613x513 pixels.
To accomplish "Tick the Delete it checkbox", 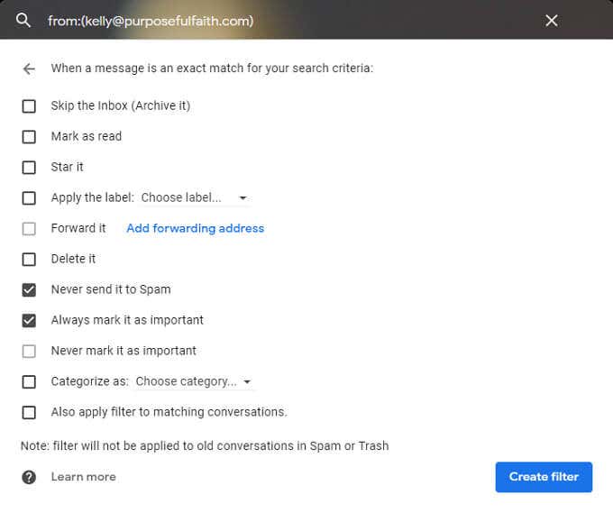I will click(29, 260).
